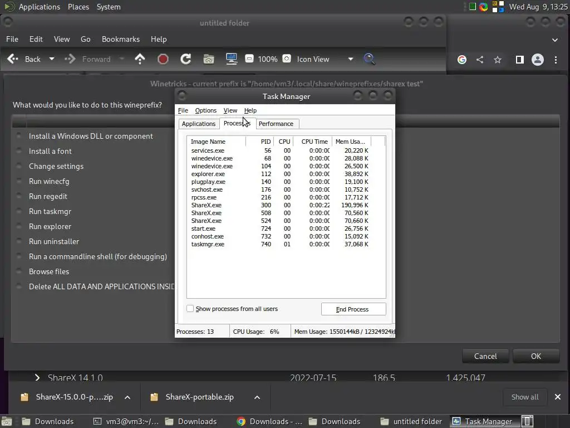Open Chrome profile avatar icon
This screenshot has width=570, height=428.
(538, 60)
